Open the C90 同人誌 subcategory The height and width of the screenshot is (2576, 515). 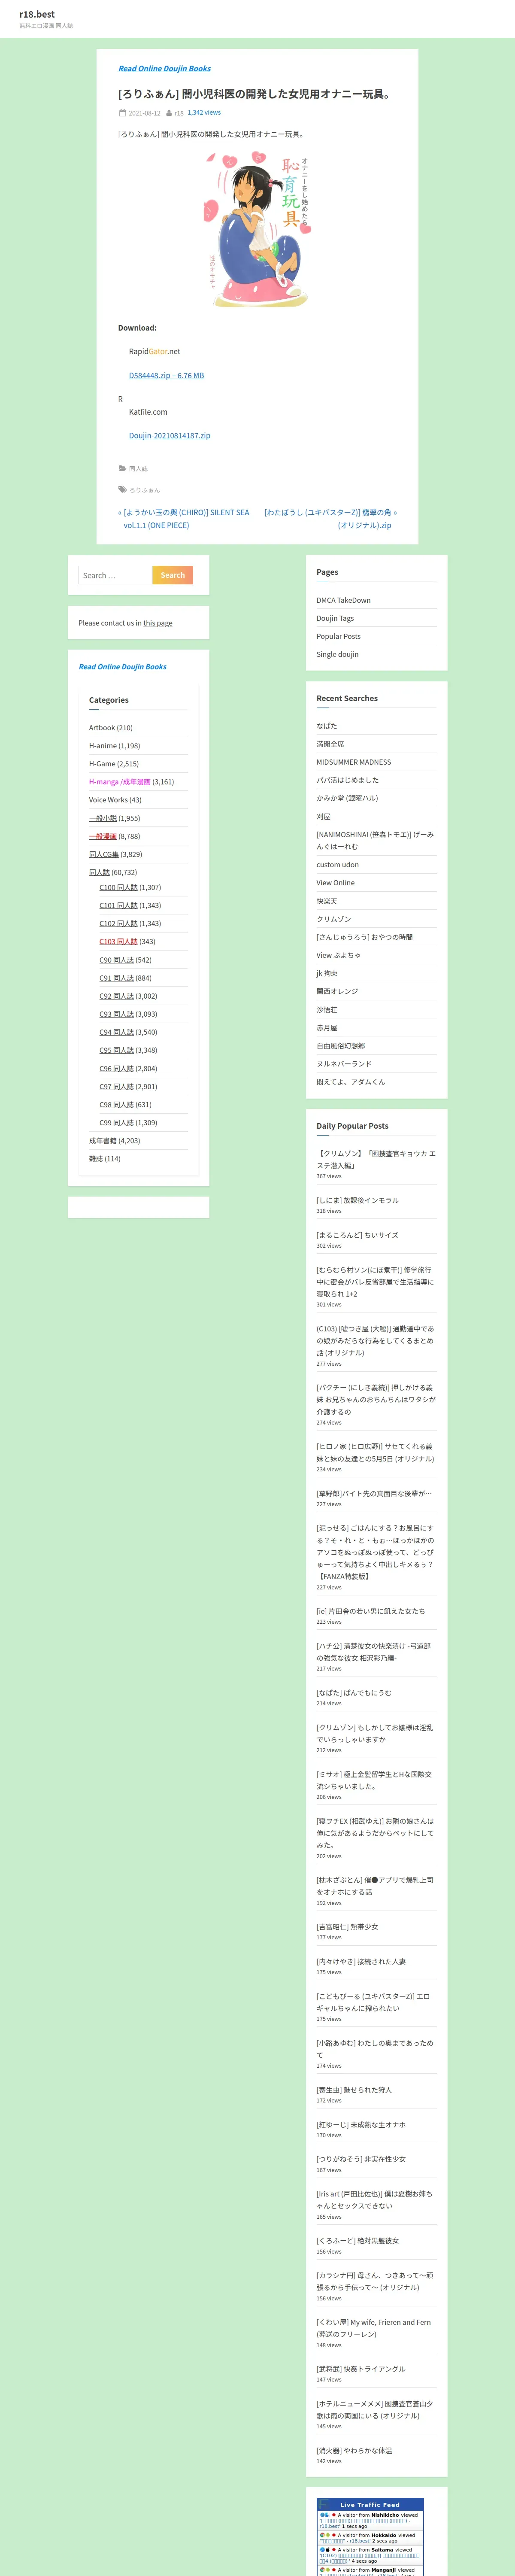[116, 960]
